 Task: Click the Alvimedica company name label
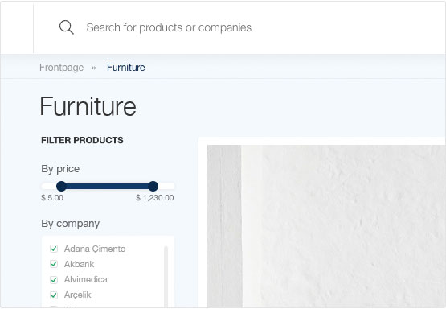[86, 279]
